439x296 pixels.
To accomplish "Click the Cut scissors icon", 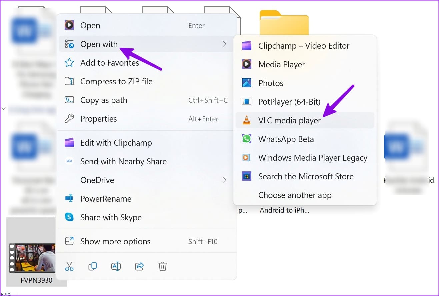I will click(69, 266).
